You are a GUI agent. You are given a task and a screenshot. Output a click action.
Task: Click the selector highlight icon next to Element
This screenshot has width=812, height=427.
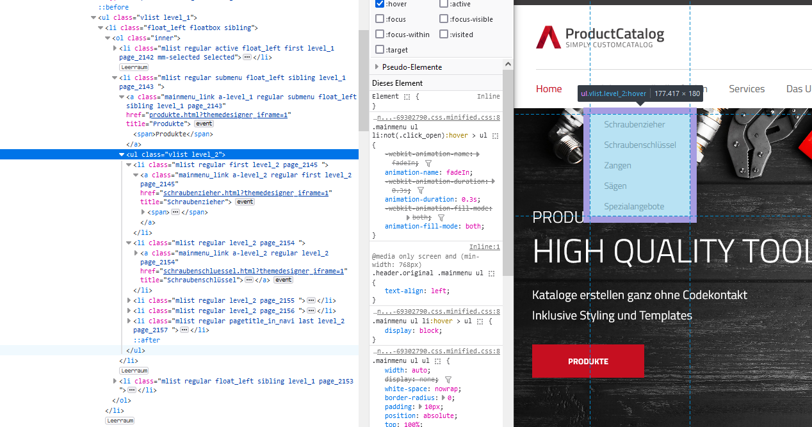[x=407, y=97]
